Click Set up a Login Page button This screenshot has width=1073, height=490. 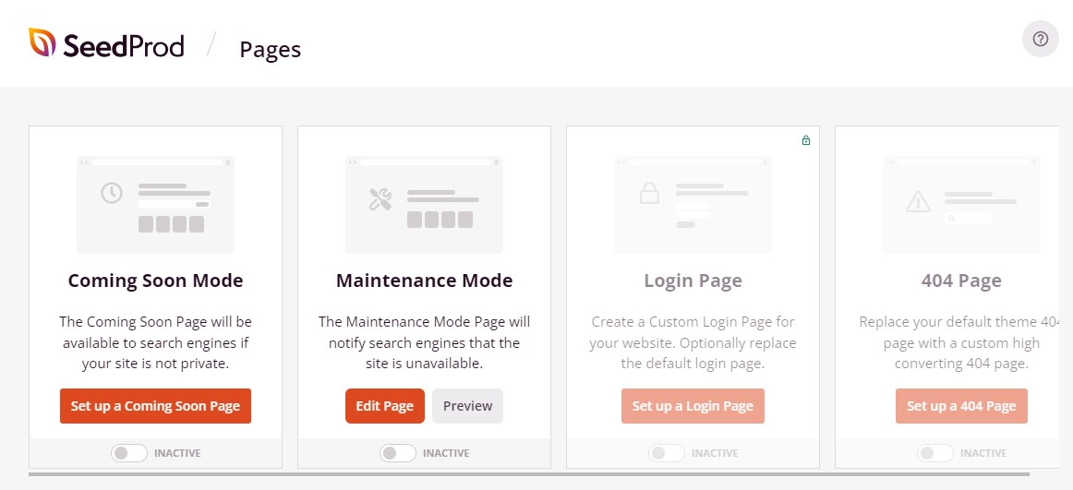[693, 406]
